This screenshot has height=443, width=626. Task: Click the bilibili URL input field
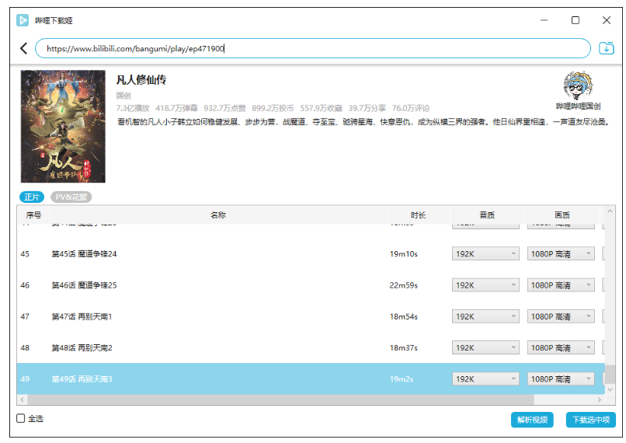coord(311,48)
